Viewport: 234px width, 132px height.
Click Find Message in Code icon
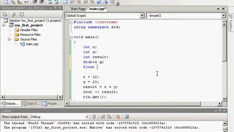(94, 117)
